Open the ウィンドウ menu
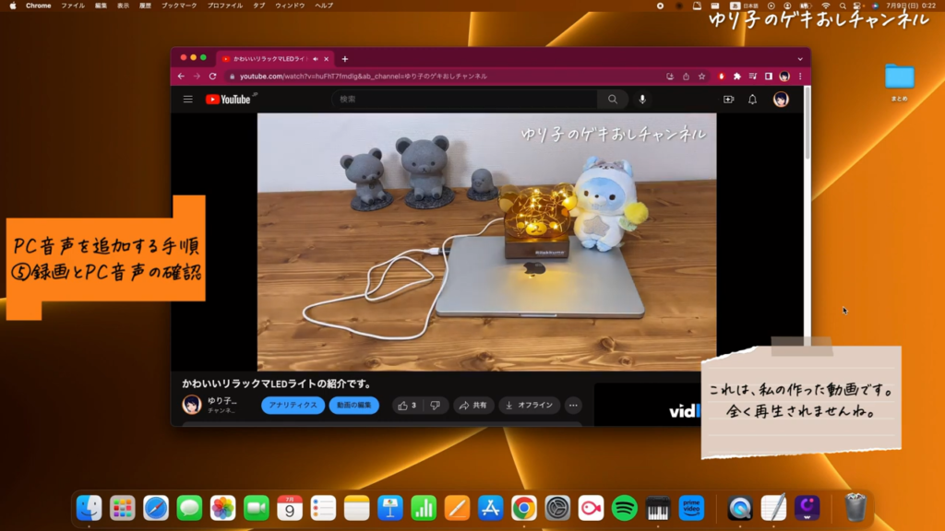The height and width of the screenshot is (531, 945). pos(290,6)
